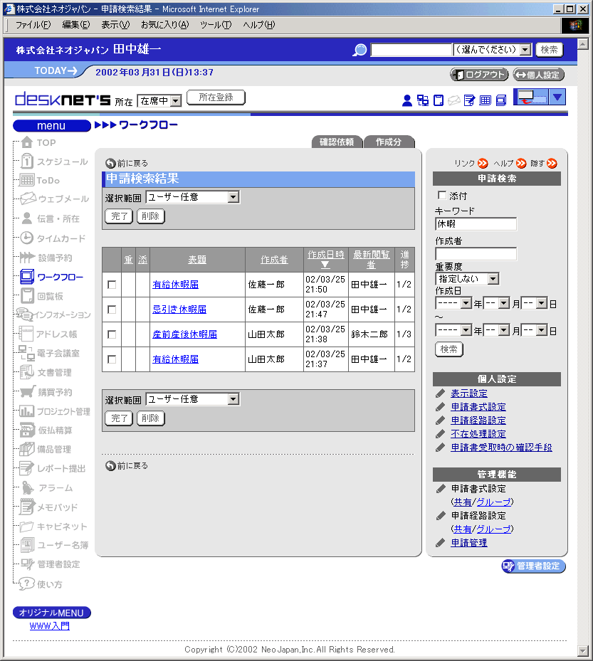Click the schedule icon in the sidebar menu
Screen dimensions: 593x661
point(27,162)
